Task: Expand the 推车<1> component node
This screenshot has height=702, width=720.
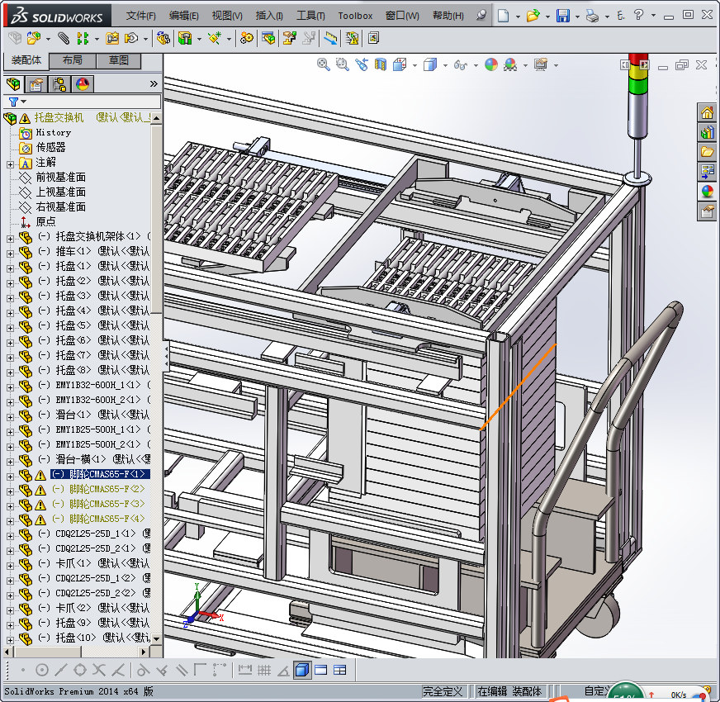Action: (x=10, y=252)
